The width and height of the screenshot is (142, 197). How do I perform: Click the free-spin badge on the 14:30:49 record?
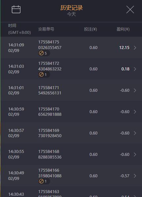pyautogui.click(x=43, y=181)
